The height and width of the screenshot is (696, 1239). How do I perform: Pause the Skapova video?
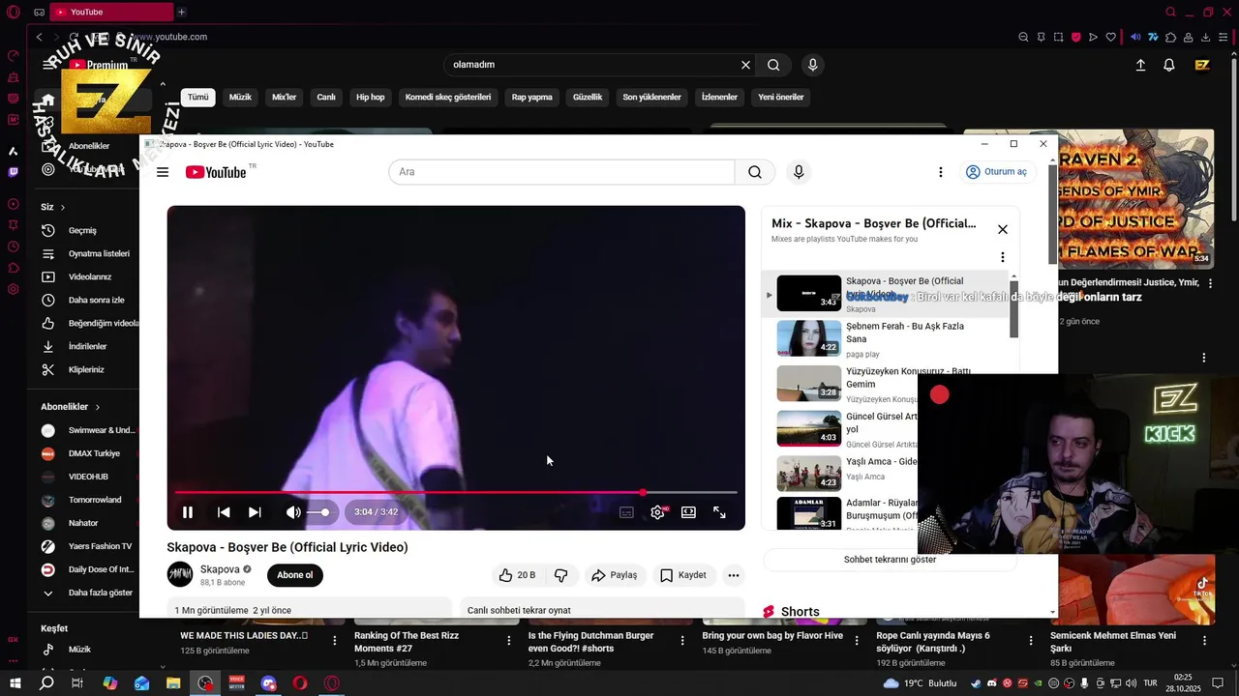tap(188, 512)
